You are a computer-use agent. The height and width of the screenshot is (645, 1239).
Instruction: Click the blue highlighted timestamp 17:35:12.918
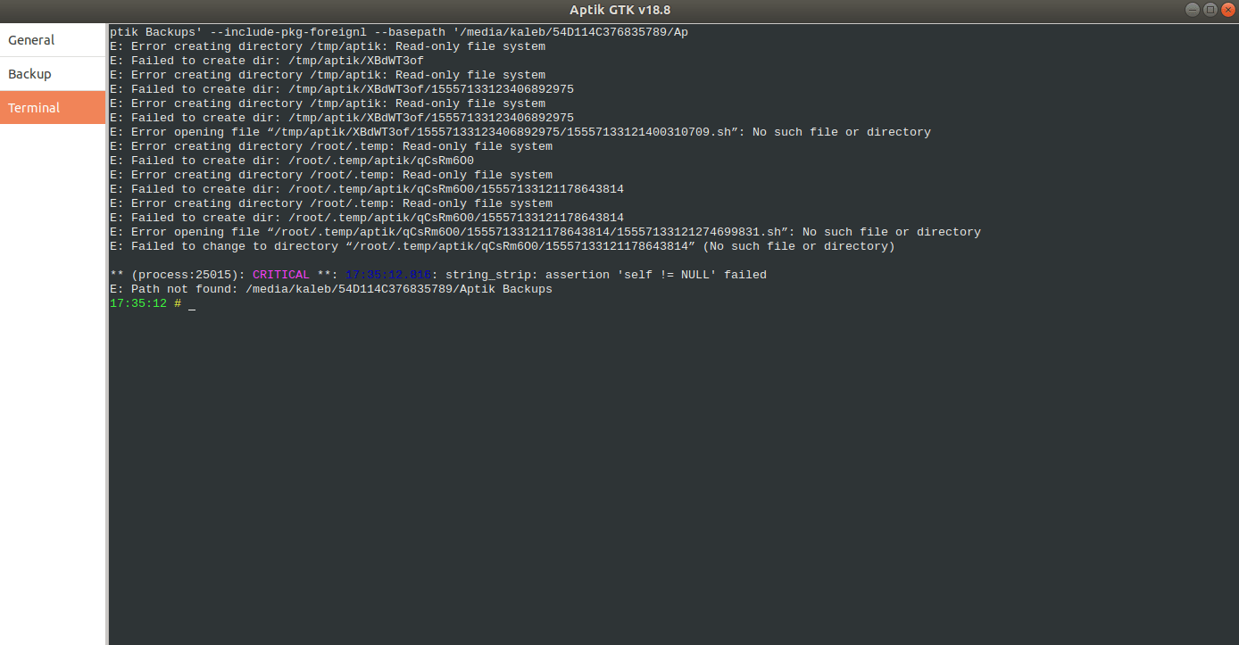pyautogui.click(x=388, y=274)
